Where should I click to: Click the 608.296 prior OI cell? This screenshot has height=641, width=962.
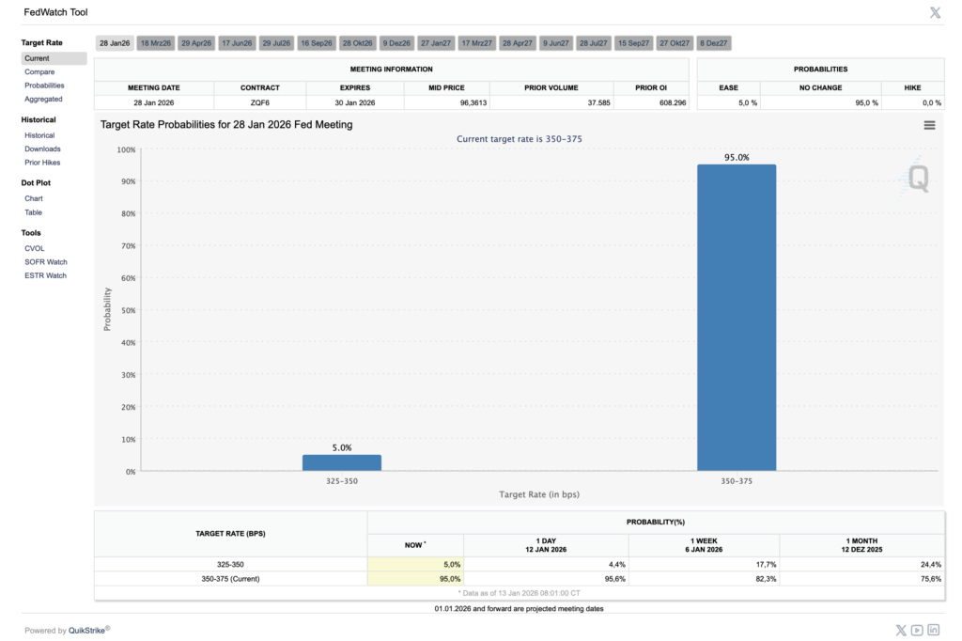(651, 102)
